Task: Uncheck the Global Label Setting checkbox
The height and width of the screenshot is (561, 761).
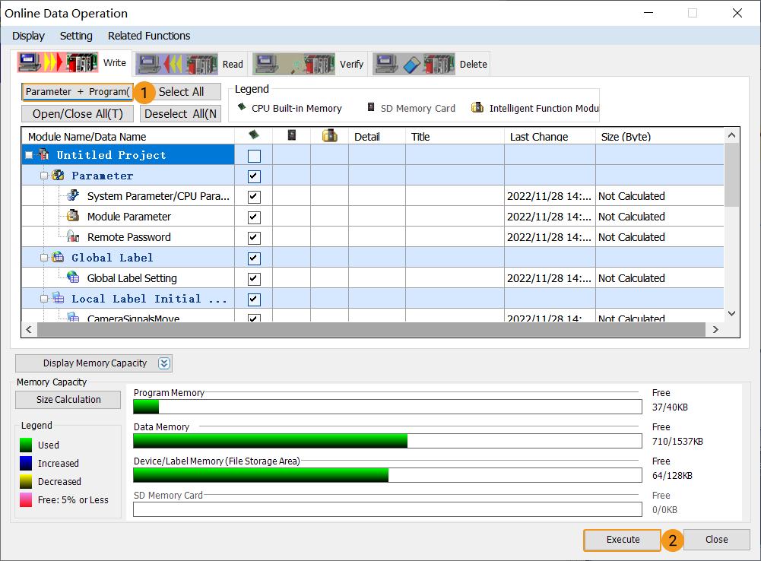Action: pyautogui.click(x=252, y=278)
